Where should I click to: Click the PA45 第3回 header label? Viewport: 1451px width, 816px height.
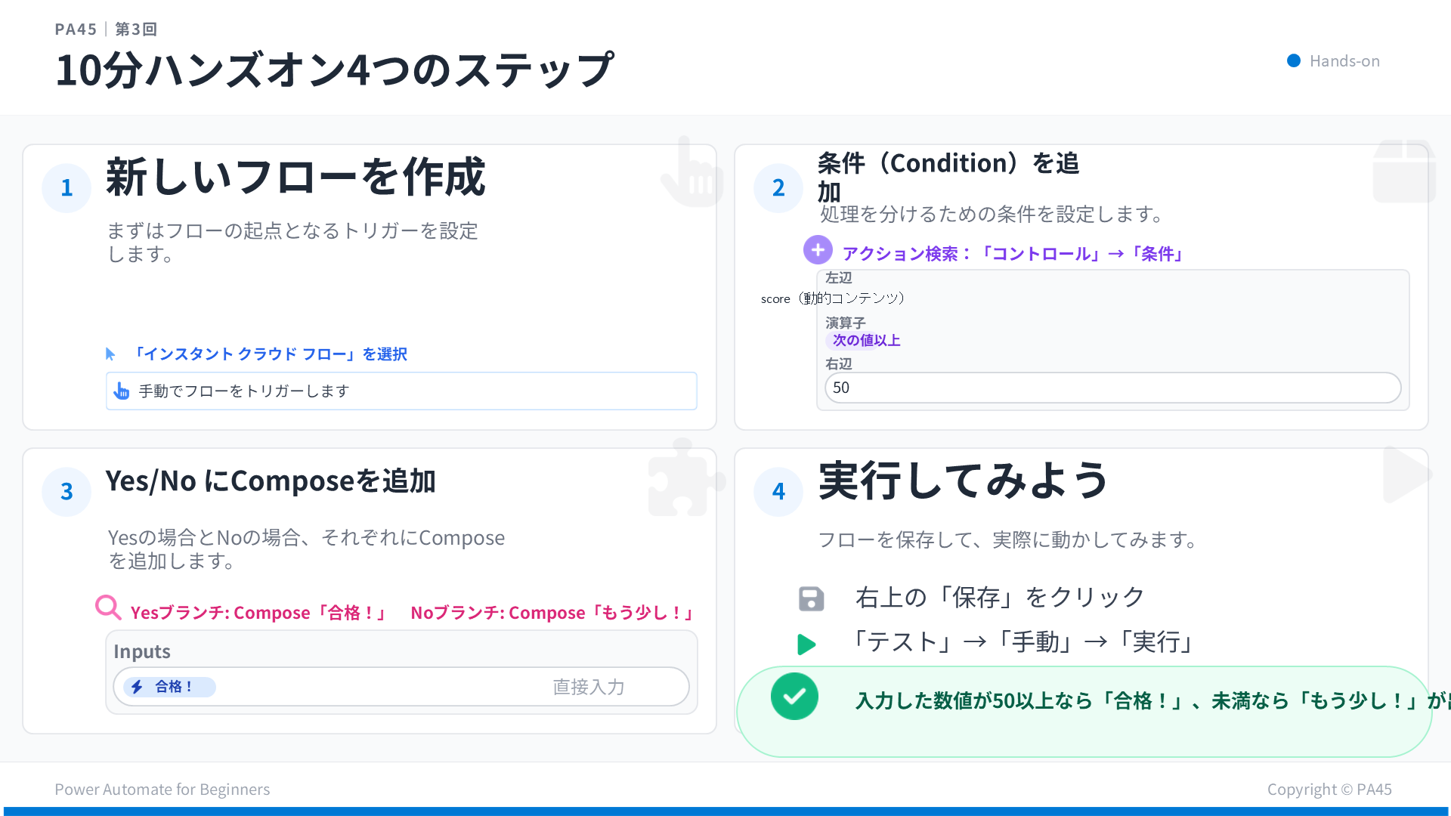[106, 29]
